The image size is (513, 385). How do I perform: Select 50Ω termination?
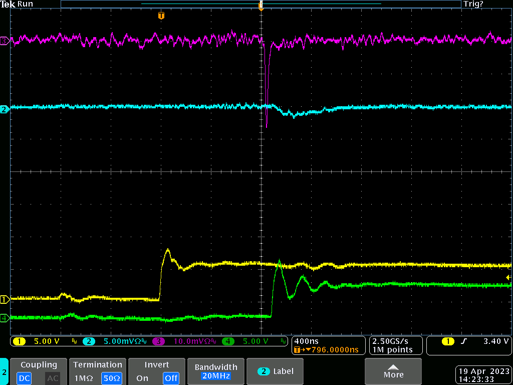tap(112, 378)
